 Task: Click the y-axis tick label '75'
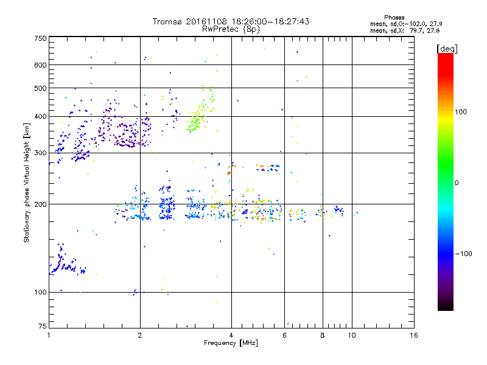click(x=43, y=326)
